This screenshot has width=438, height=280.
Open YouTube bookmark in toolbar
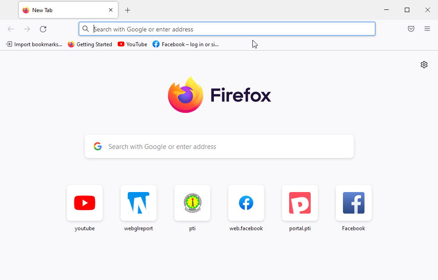pyautogui.click(x=132, y=44)
